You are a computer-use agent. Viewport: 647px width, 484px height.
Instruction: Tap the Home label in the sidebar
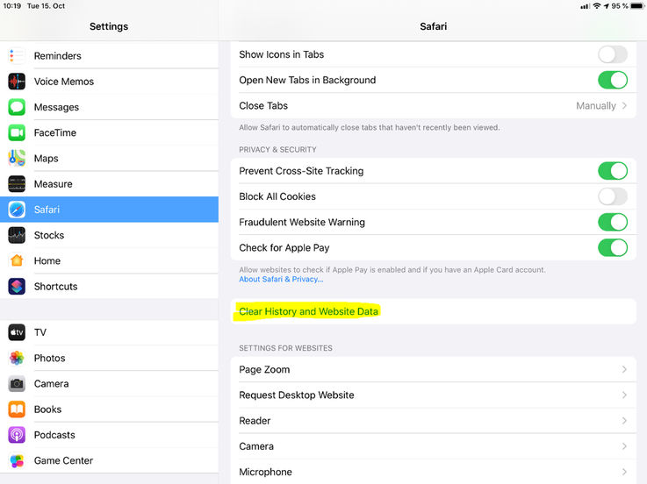47,260
